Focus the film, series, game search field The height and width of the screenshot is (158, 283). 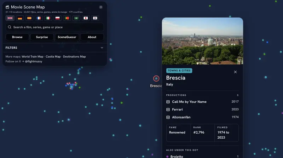[55, 27]
